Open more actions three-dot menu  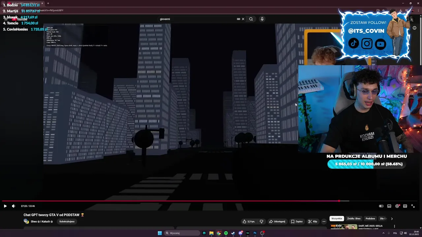coord(324,222)
